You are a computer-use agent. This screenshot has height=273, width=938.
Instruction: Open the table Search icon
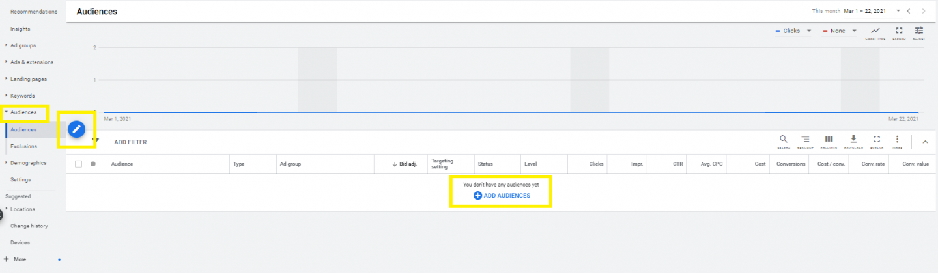[x=783, y=141]
